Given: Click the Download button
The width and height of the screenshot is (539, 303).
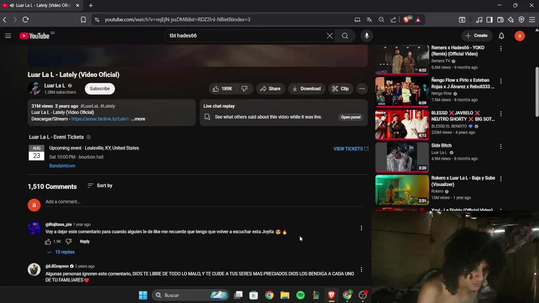Looking at the screenshot, I should (307, 89).
